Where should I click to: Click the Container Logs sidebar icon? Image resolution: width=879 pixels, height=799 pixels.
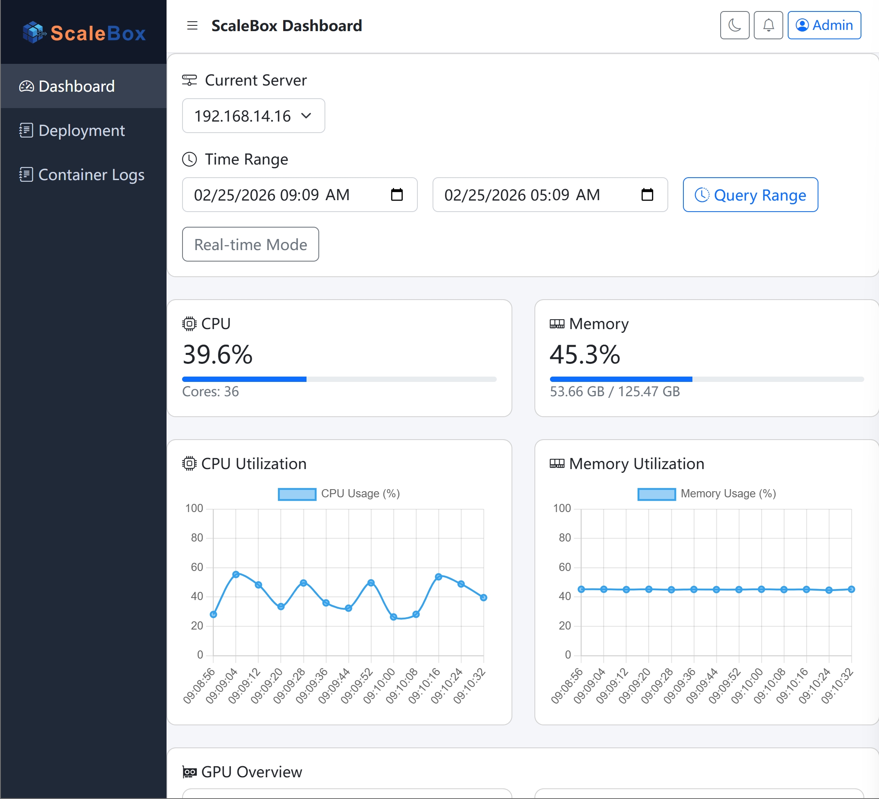tap(26, 174)
